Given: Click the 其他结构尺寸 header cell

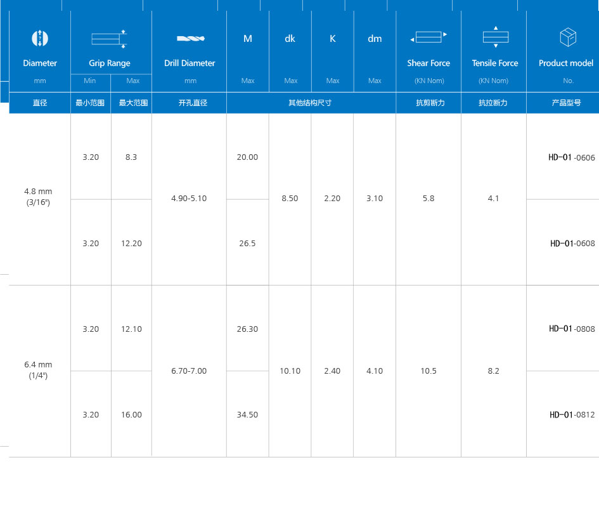Looking at the screenshot, I should point(310,103).
